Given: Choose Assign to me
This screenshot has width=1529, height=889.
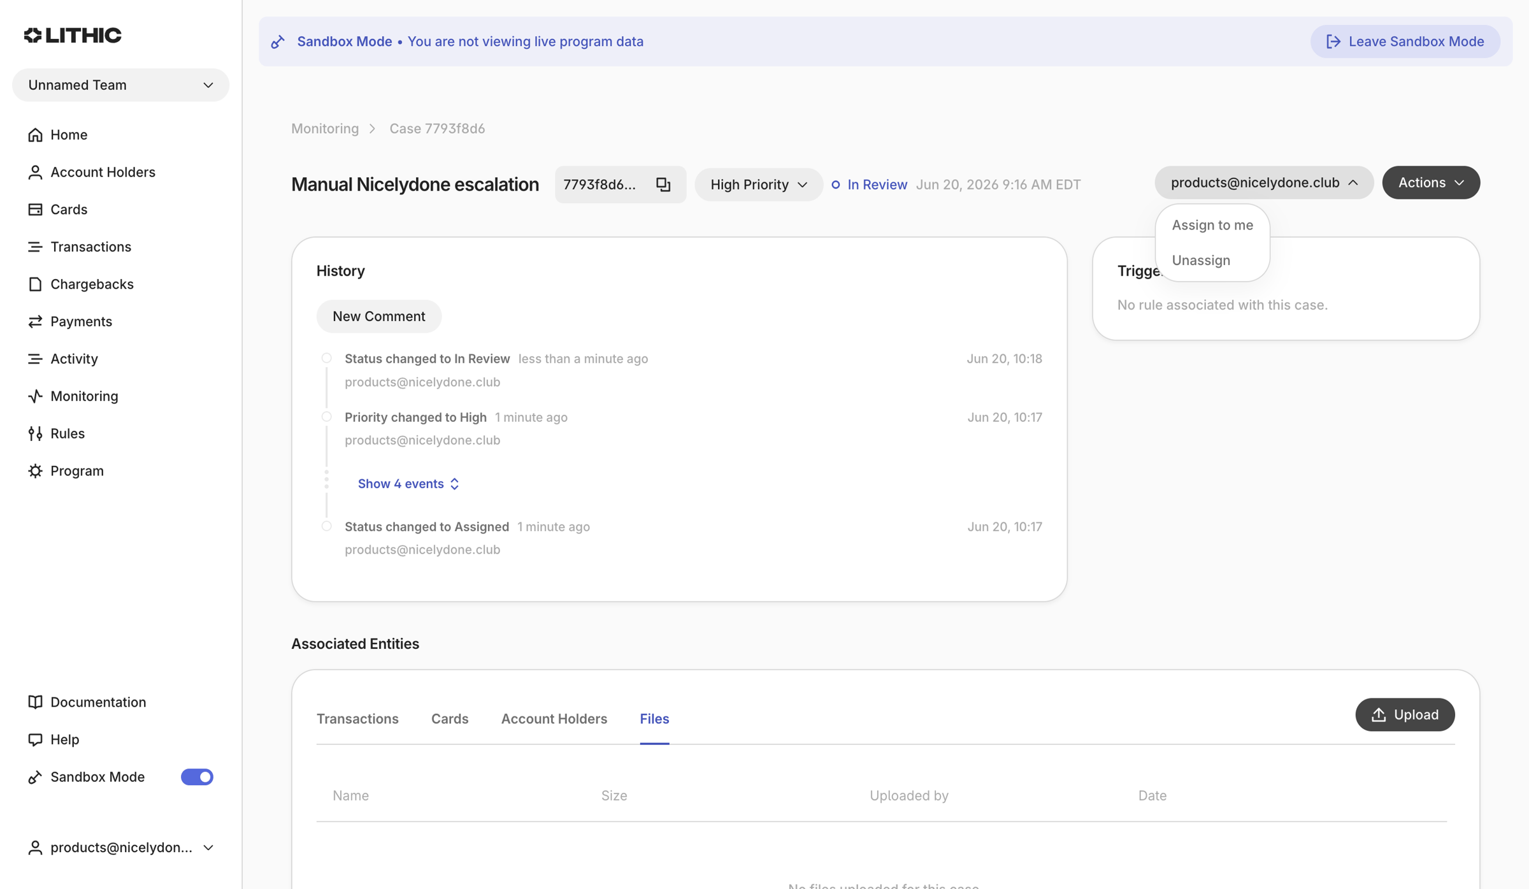Looking at the screenshot, I should 1212,225.
